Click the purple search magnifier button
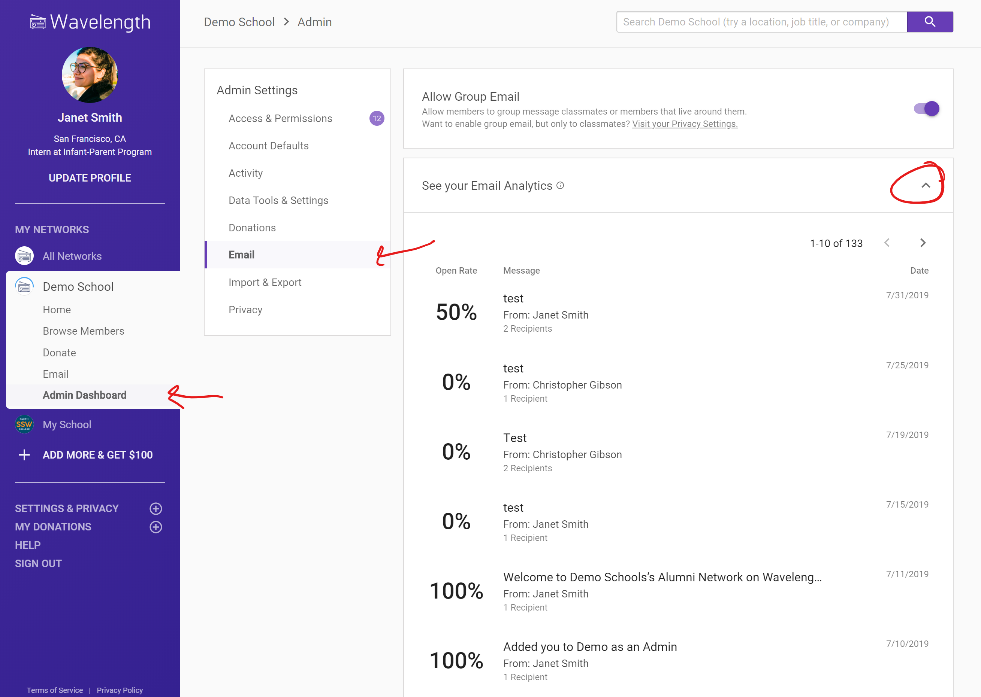Image resolution: width=981 pixels, height=697 pixels. (x=929, y=22)
